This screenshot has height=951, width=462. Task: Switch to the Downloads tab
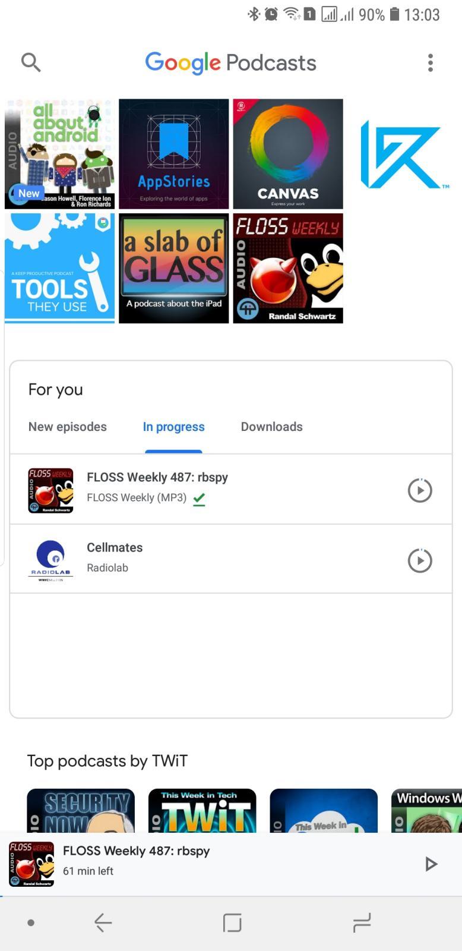[x=271, y=427]
